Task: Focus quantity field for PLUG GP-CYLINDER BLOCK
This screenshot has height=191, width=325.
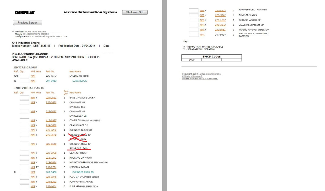Action: (24, 177)
